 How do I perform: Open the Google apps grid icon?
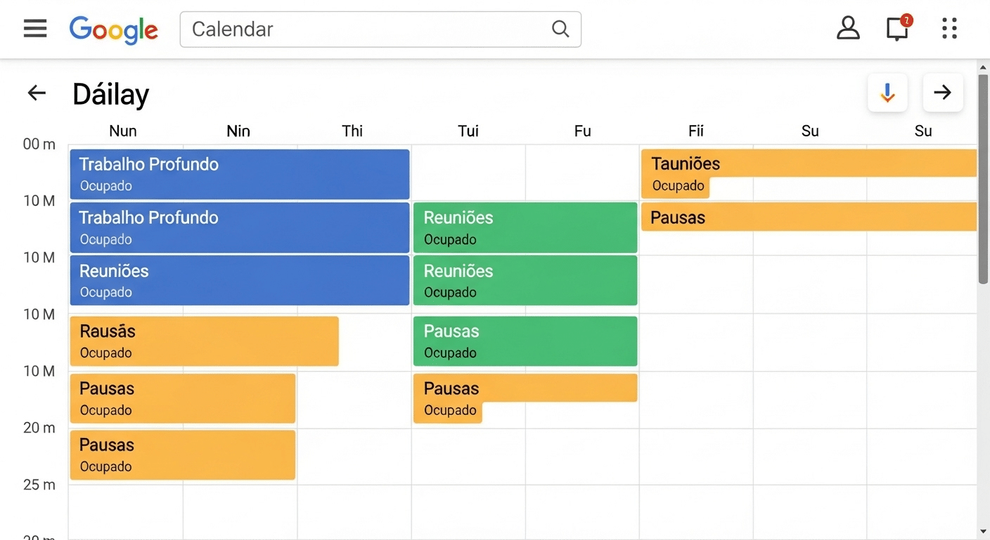pos(949,28)
